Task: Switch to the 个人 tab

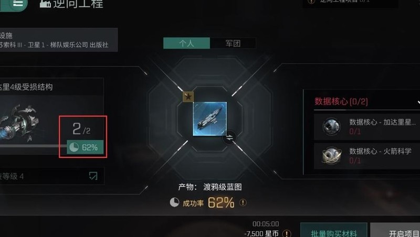Action: (x=187, y=43)
